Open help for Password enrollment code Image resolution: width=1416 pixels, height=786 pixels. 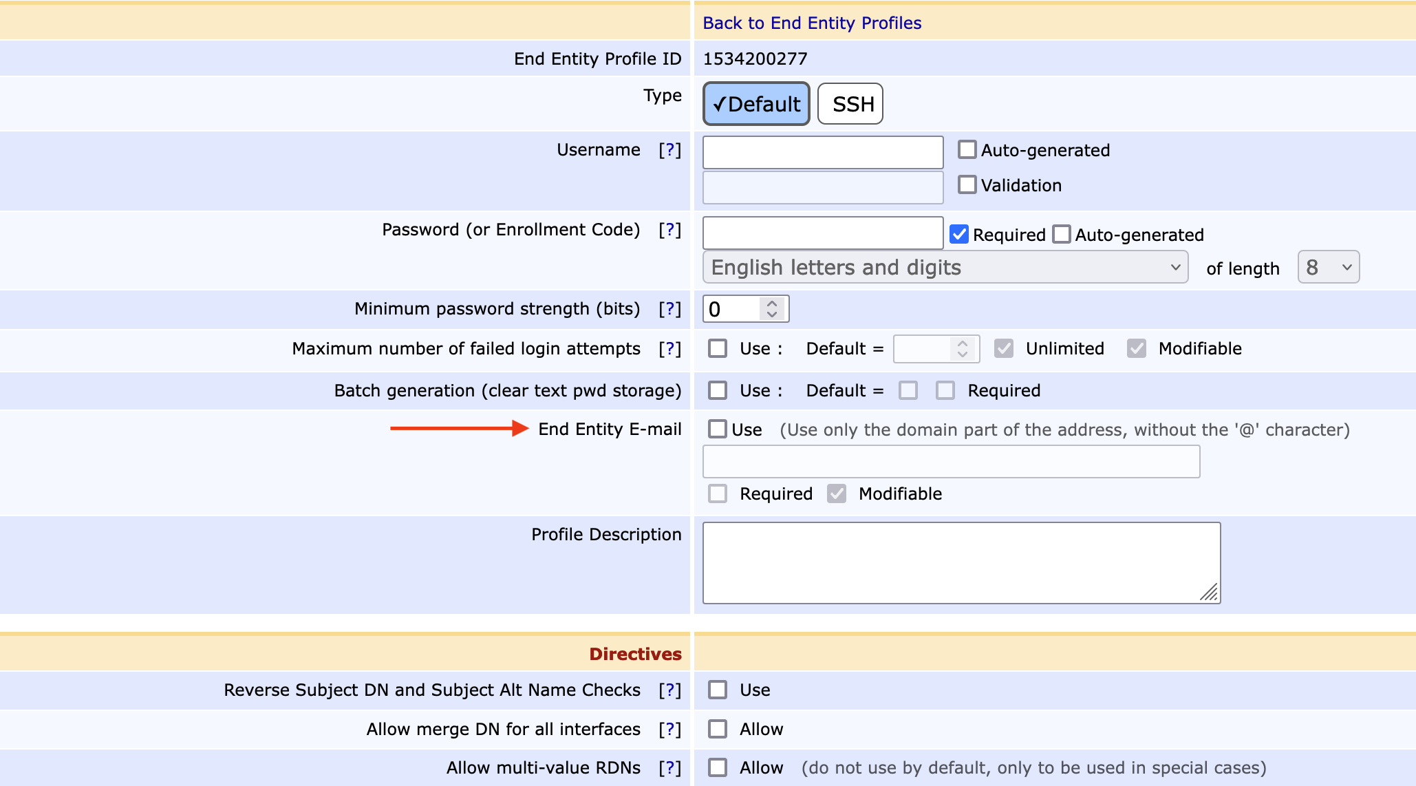[x=669, y=230]
